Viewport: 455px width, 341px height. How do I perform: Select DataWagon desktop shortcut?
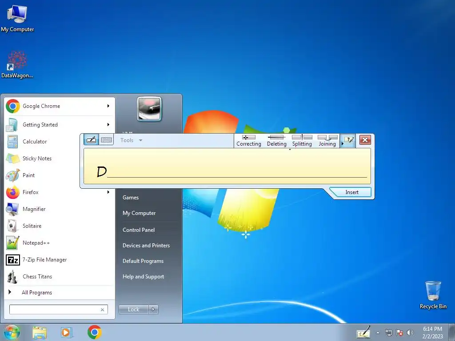pos(17,64)
